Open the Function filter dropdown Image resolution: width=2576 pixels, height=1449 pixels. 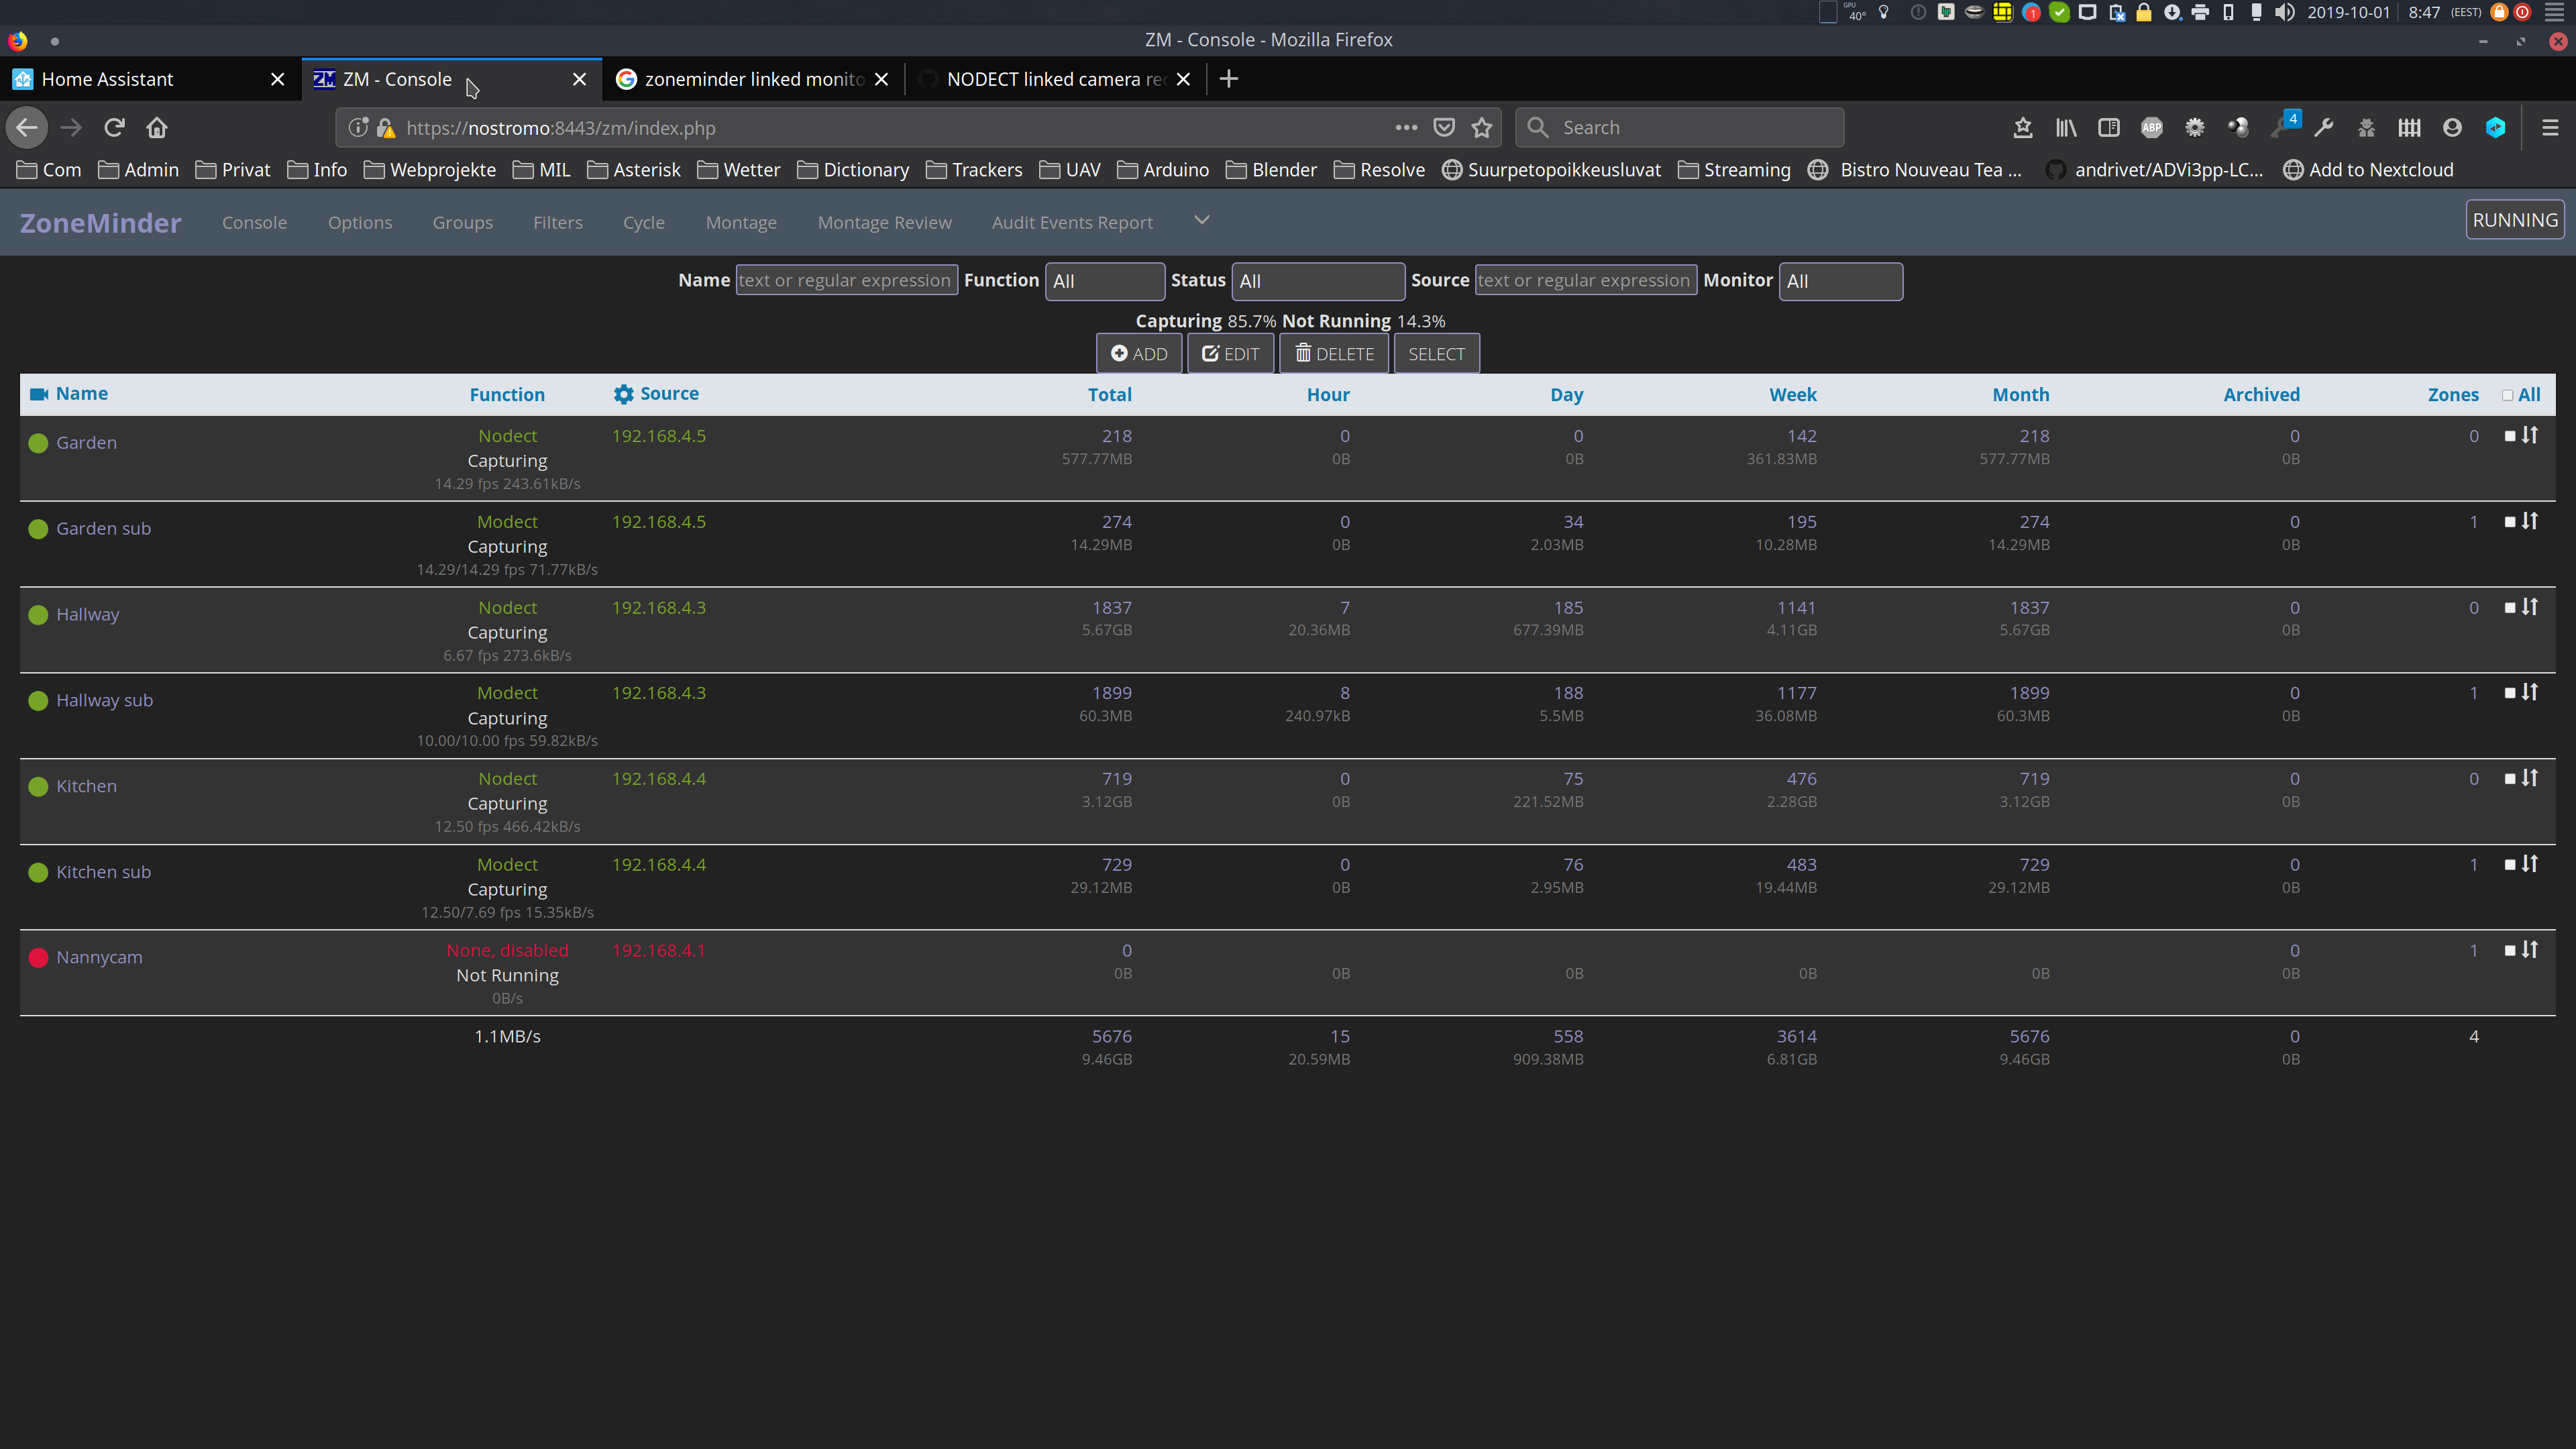(1105, 281)
